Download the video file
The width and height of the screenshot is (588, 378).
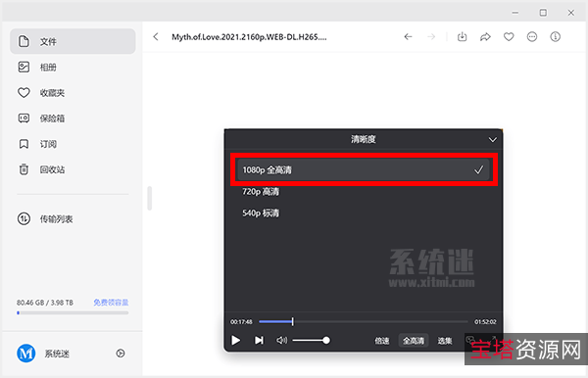tap(462, 36)
